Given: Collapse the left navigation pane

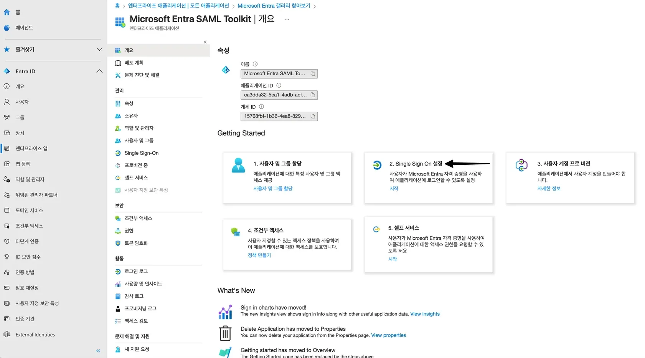Looking at the screenshot, I should (x=98, y=351).
